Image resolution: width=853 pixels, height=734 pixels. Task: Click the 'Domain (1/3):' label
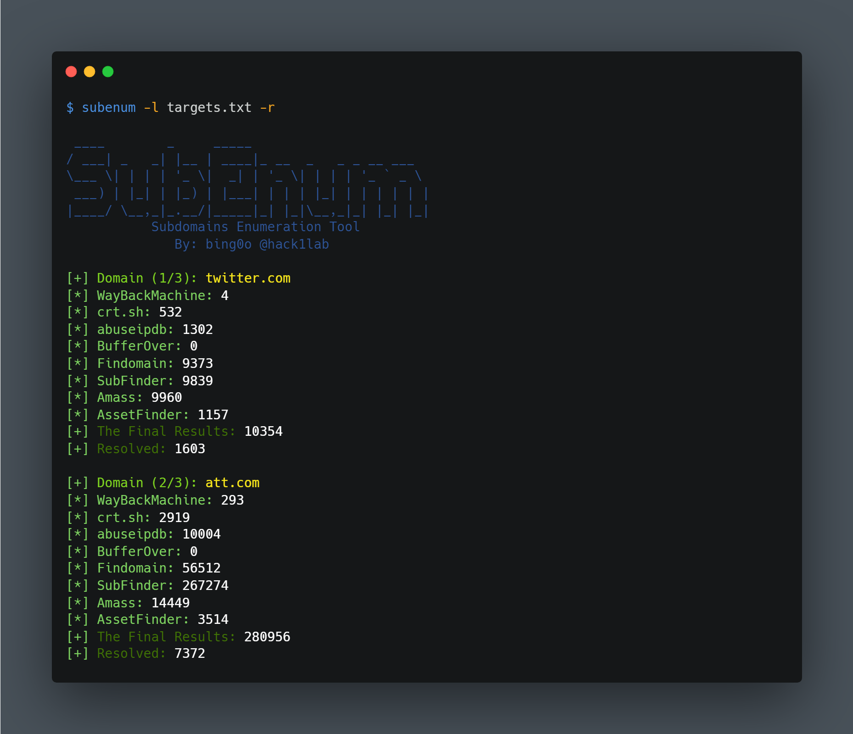click(147, 278)
